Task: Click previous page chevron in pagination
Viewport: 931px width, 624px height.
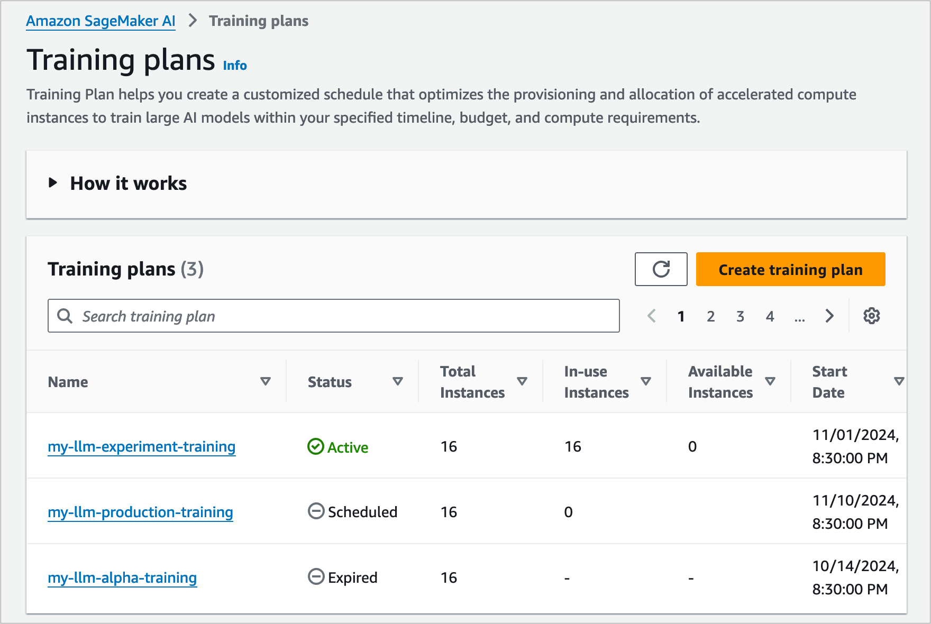Action: [x=652, y=316]
